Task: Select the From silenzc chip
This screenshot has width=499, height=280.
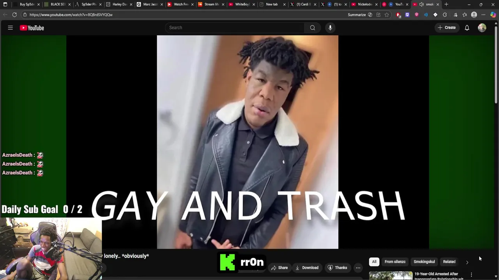Action: point(395,262)
